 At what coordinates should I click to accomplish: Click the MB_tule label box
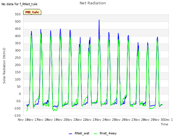(32, 12)
